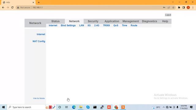The width and height of the screenshot is (196, 110).
Task: Open the Network main tab
Action: click(74, 21)
